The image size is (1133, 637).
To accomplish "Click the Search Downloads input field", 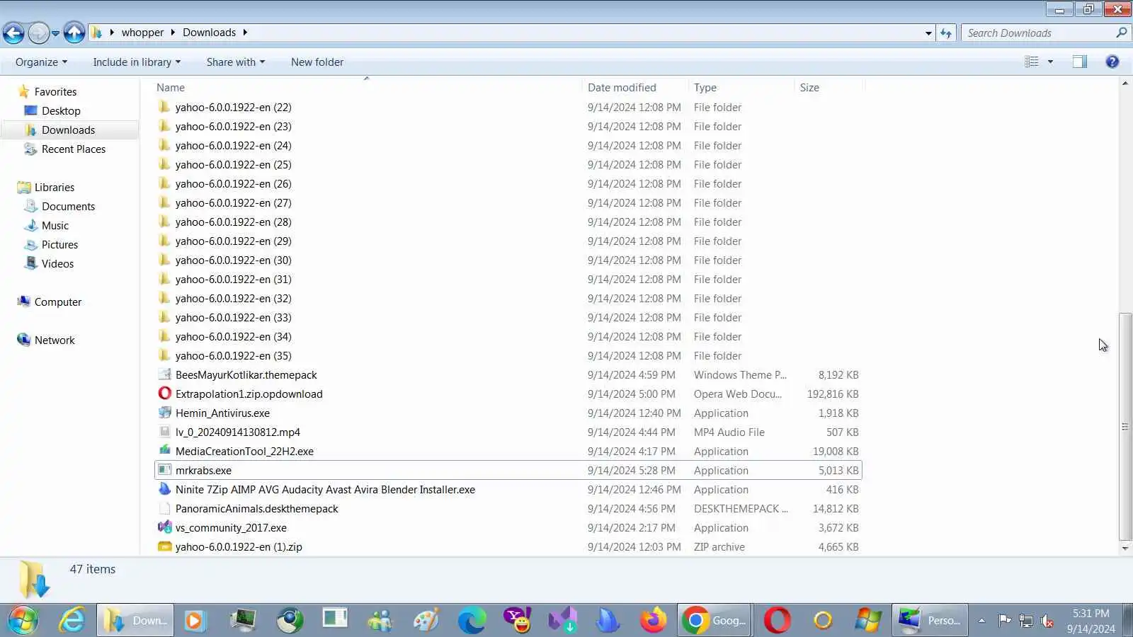I will (x=1037, y=33).
